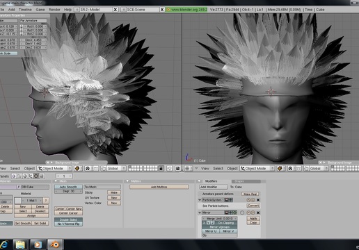This screenshot has width=359, height=250.
Task: Move the ParticleSystem modifier down in stack
Action: [253, 200]
